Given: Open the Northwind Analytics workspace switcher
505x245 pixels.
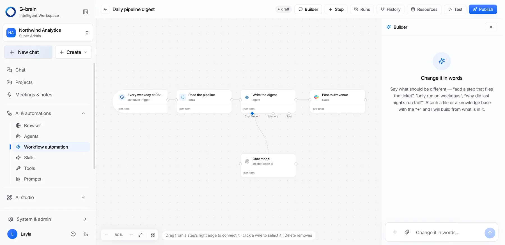Looking at the screenshot, I should coord(48,33).
